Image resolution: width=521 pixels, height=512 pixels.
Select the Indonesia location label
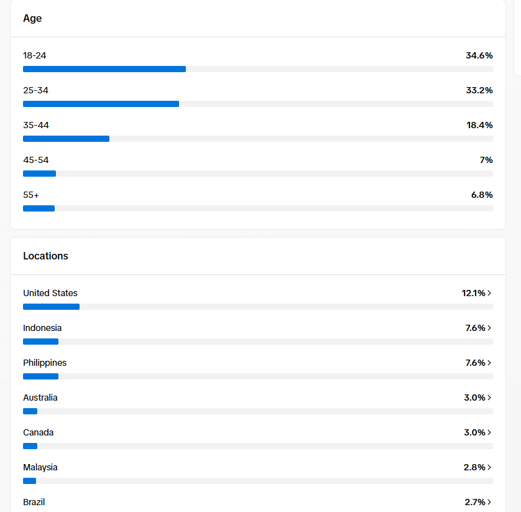[x=42, y=328]
